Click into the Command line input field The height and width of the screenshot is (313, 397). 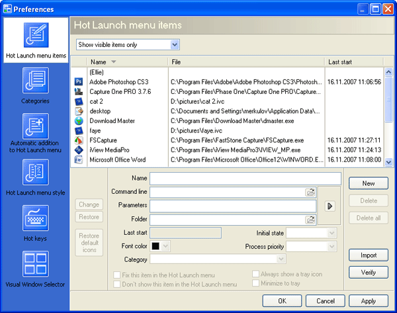tap(228, 192)
